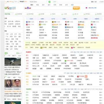Click the green 4399小游戏 icon
Image resolution: width=104 pixels, height=104 pixels.
click(65, 61)
